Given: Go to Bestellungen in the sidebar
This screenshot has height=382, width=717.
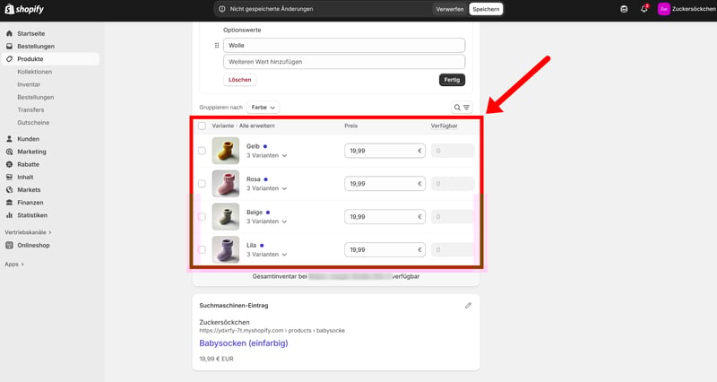Looking at the screenshot, I should point(36,46).
